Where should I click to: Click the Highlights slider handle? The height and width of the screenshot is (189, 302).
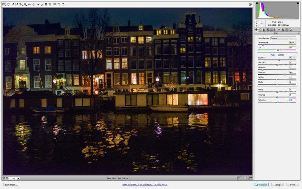point(262,70)
